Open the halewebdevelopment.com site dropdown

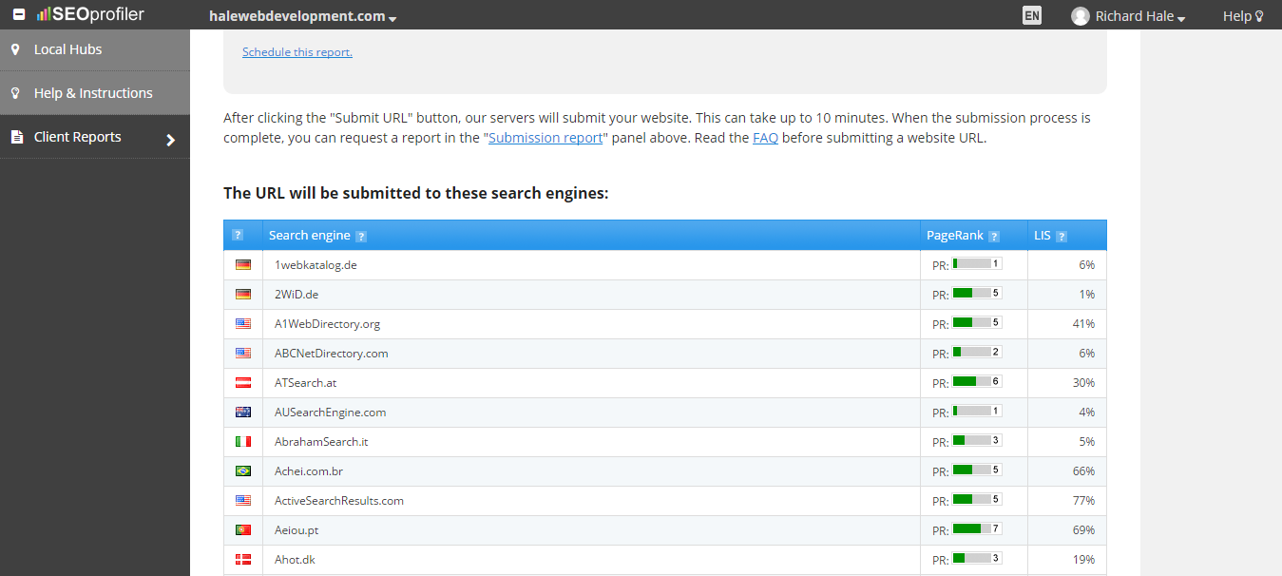coord(303,16)
